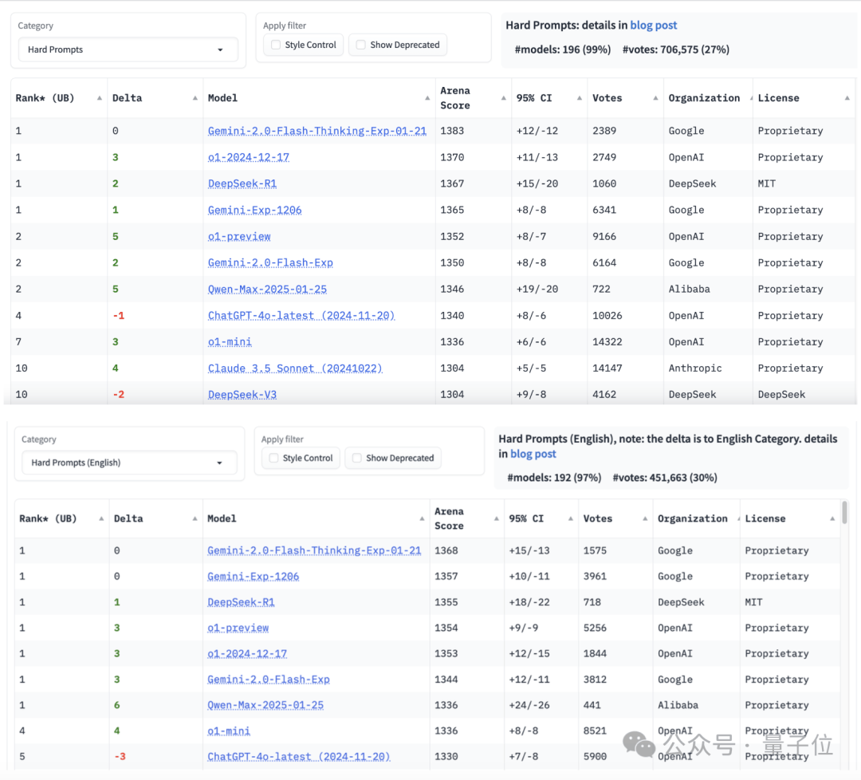Sort top table by License arrow
The image size is (861, 780).
[x=847, y=98]
